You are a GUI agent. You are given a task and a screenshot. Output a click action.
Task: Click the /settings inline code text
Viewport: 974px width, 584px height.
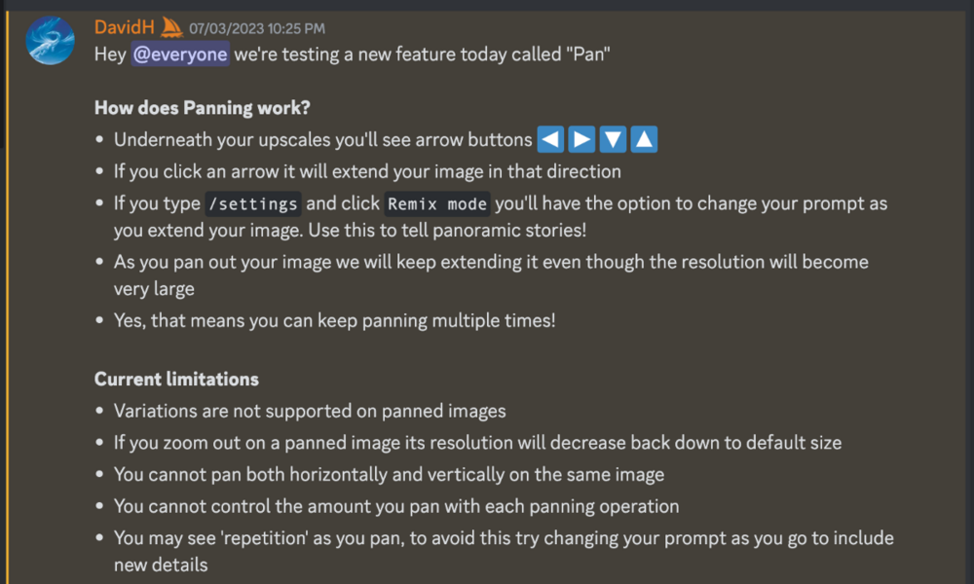(x=252, y=205)
